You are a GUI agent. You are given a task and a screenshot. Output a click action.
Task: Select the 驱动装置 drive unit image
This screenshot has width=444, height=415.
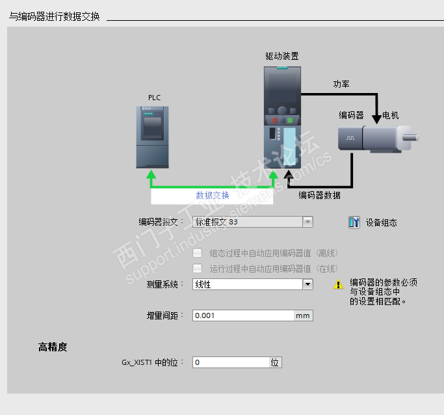coord(282,117)
